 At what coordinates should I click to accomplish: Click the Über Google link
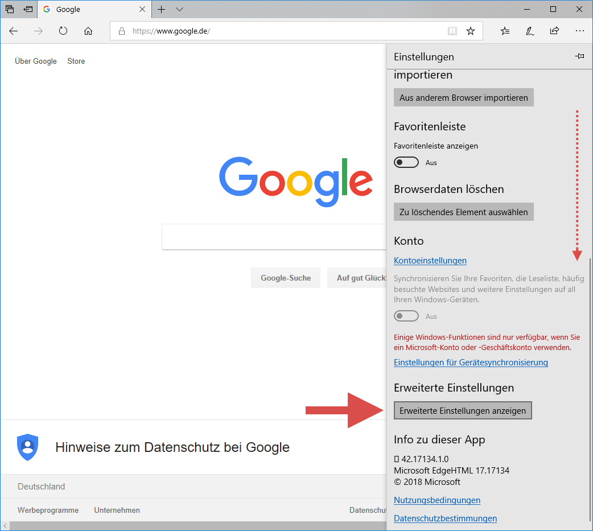click(x=35, y=61)
